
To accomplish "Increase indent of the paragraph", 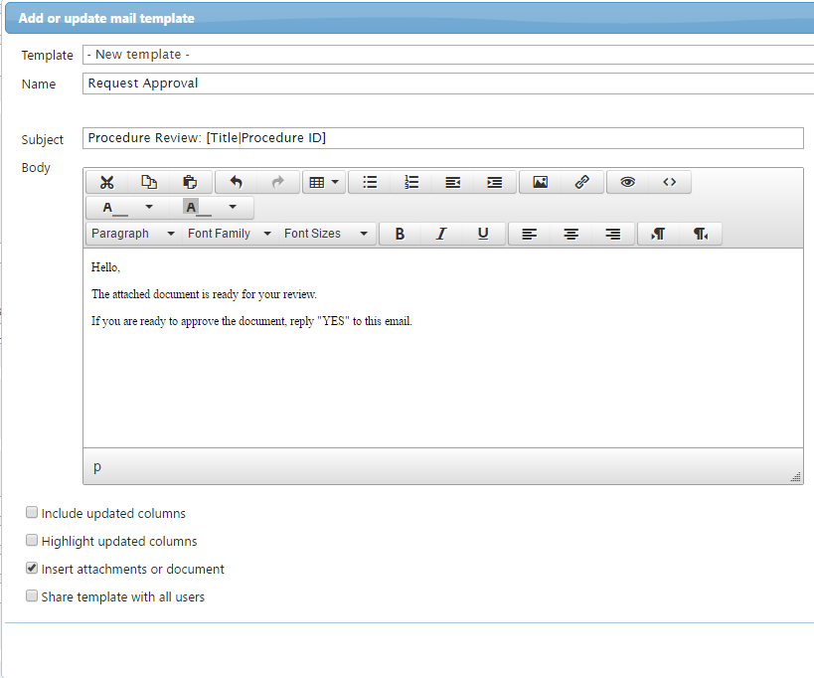I will (495, 182).
